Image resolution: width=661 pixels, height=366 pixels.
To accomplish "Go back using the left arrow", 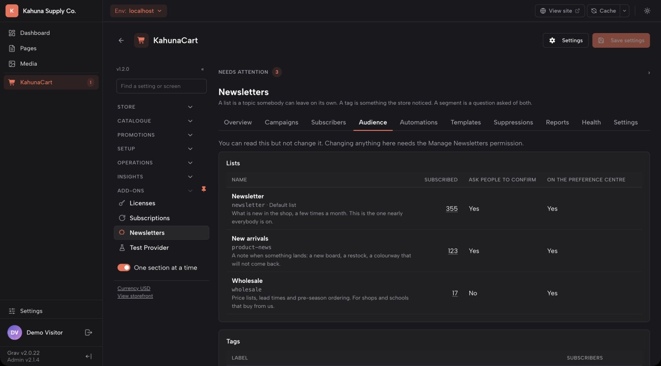I will tap(121, 41).
